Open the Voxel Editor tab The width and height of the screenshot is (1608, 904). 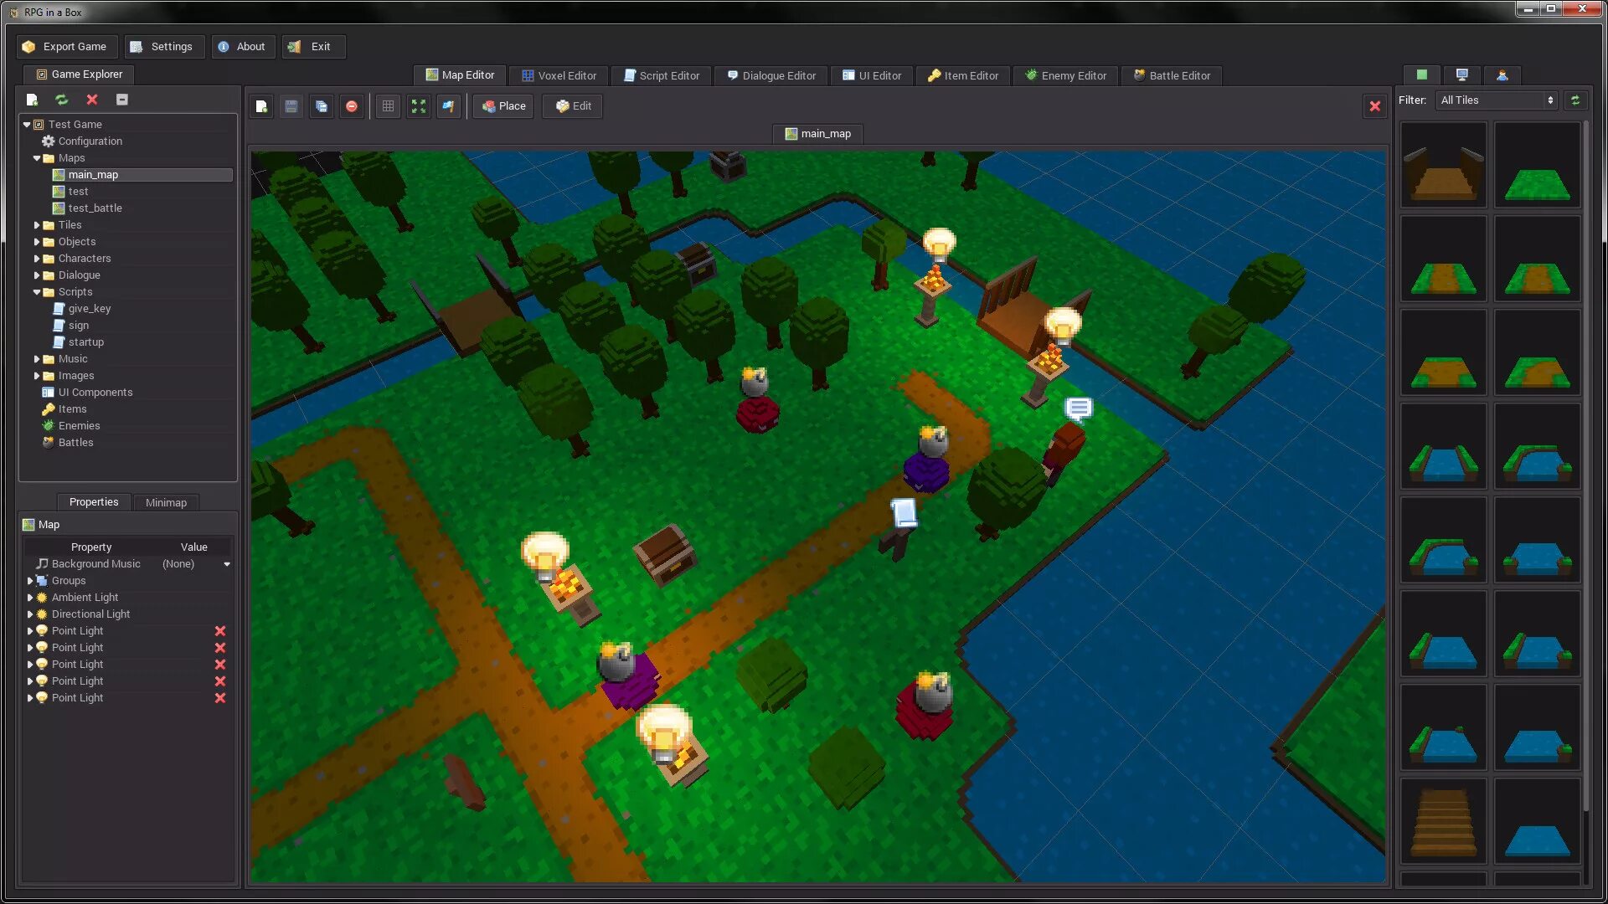(x=559, y=75)
